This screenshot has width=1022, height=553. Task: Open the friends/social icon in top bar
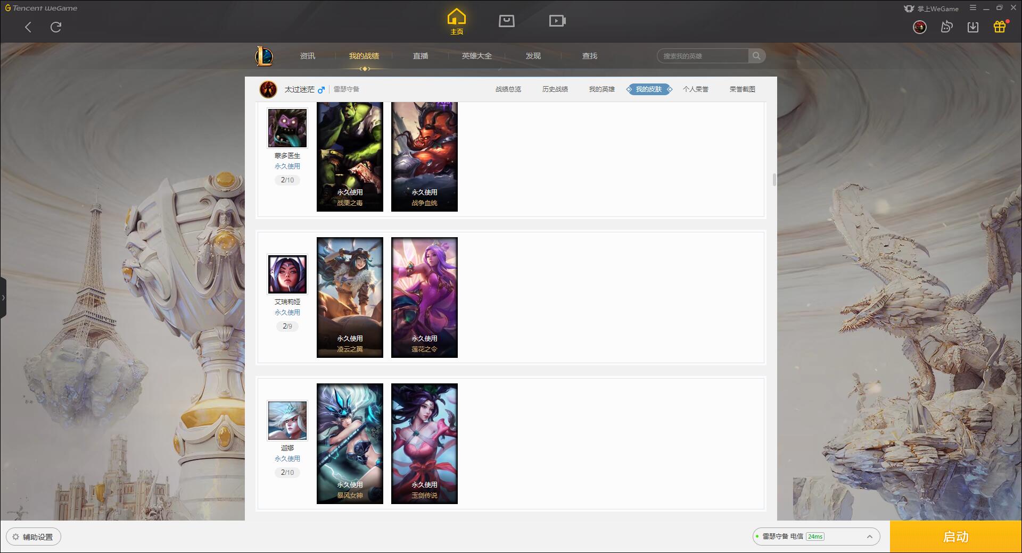point(946,27)
